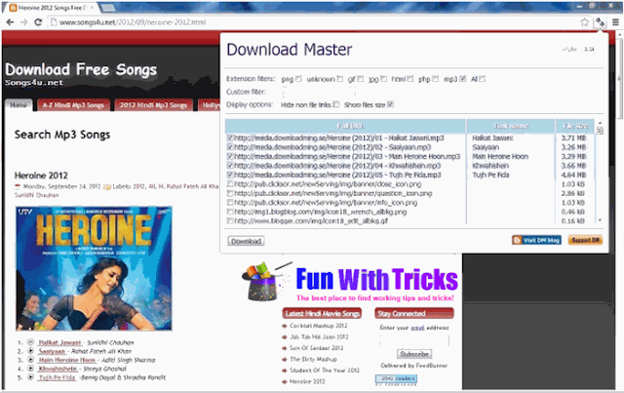624x393 pixels.
Task: Open the Halkat Jawani song link
Action: tap(59, 342)
